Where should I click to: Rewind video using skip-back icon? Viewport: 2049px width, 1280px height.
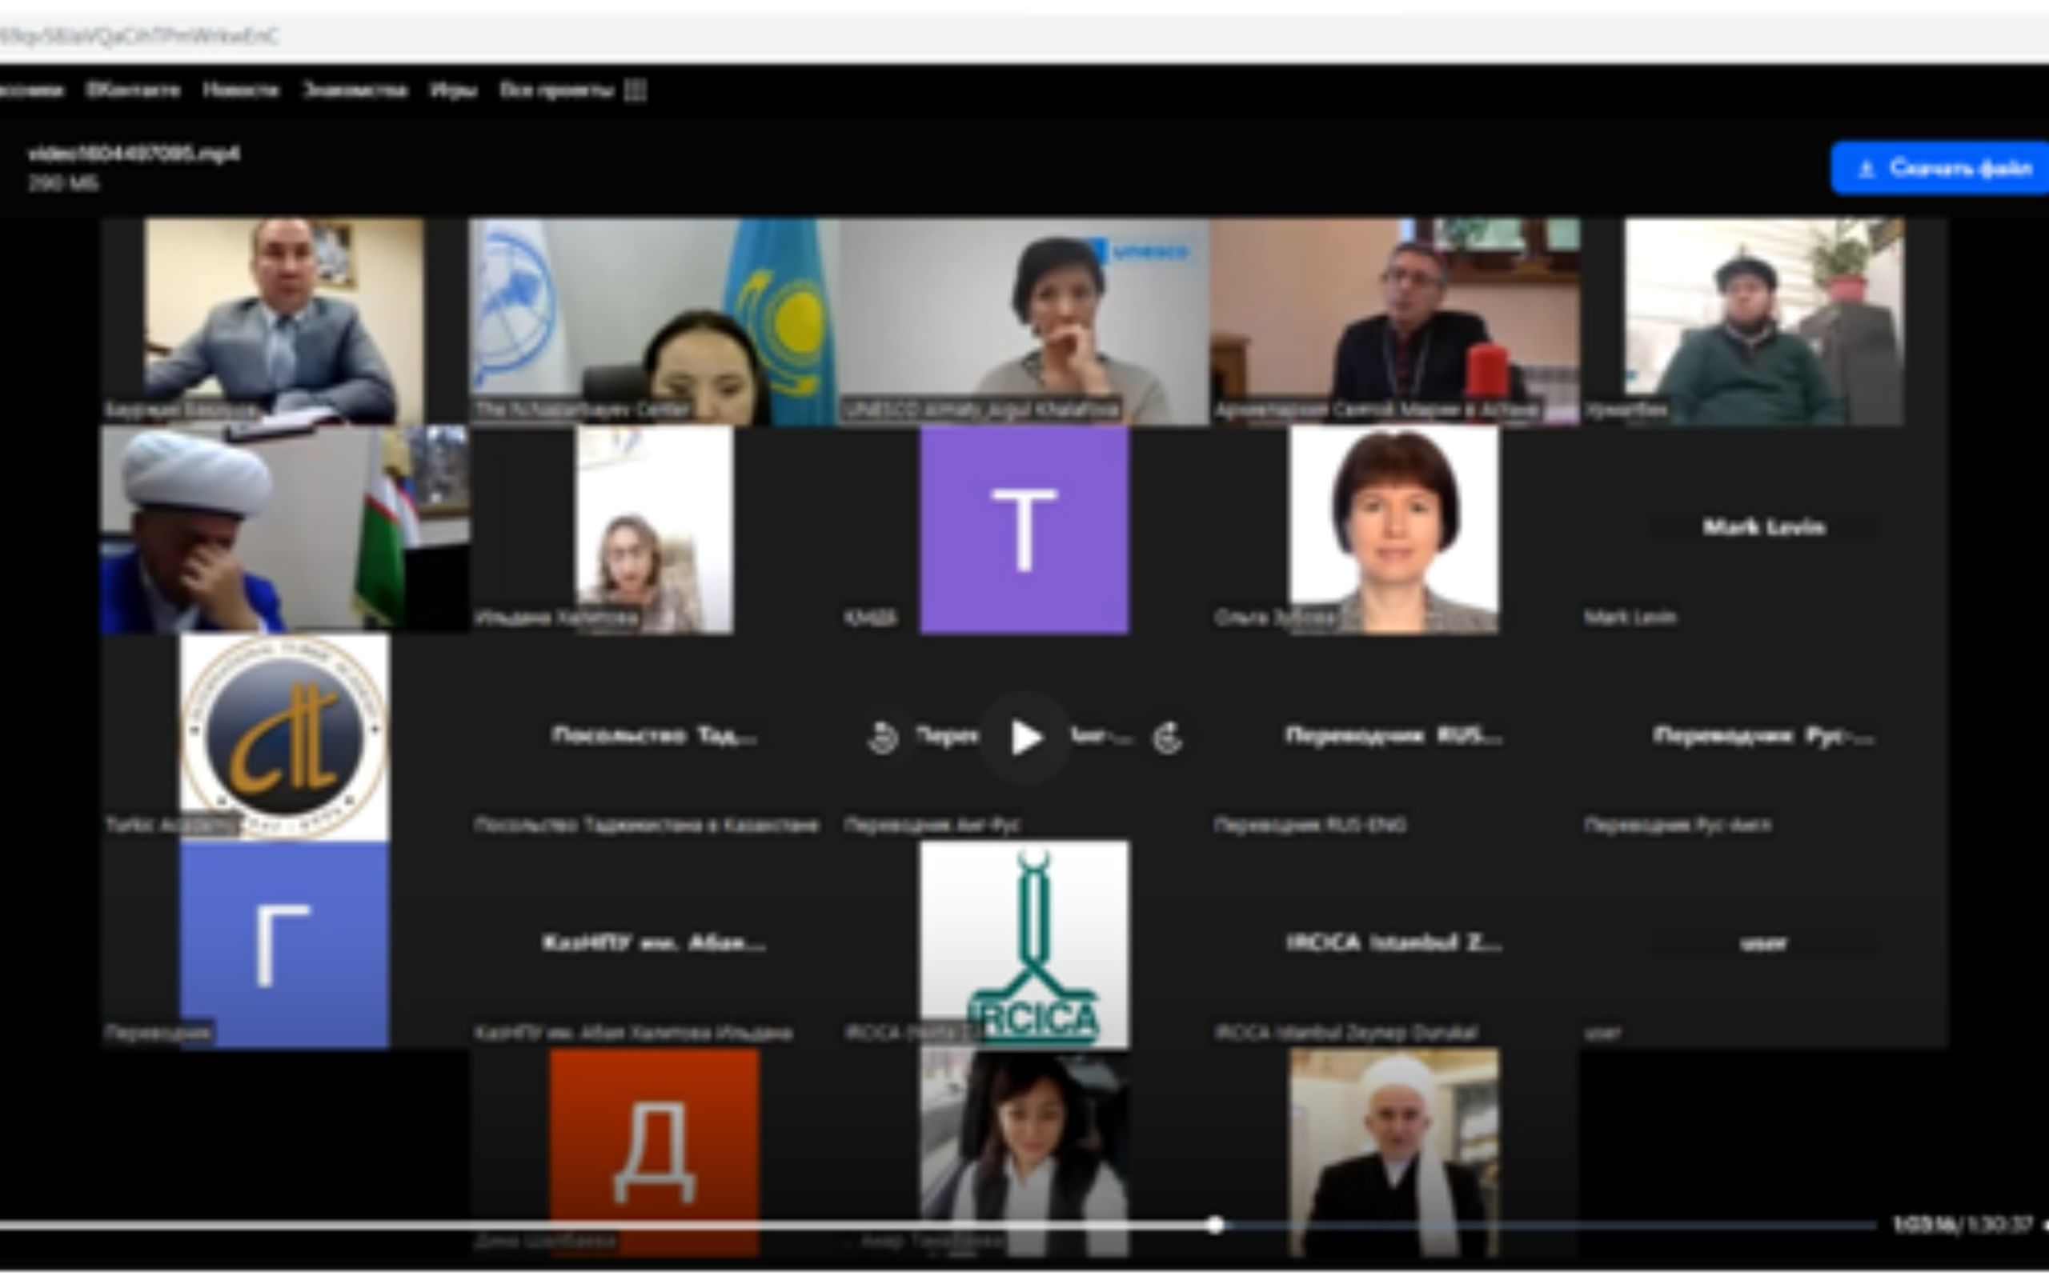pos(882,738)
